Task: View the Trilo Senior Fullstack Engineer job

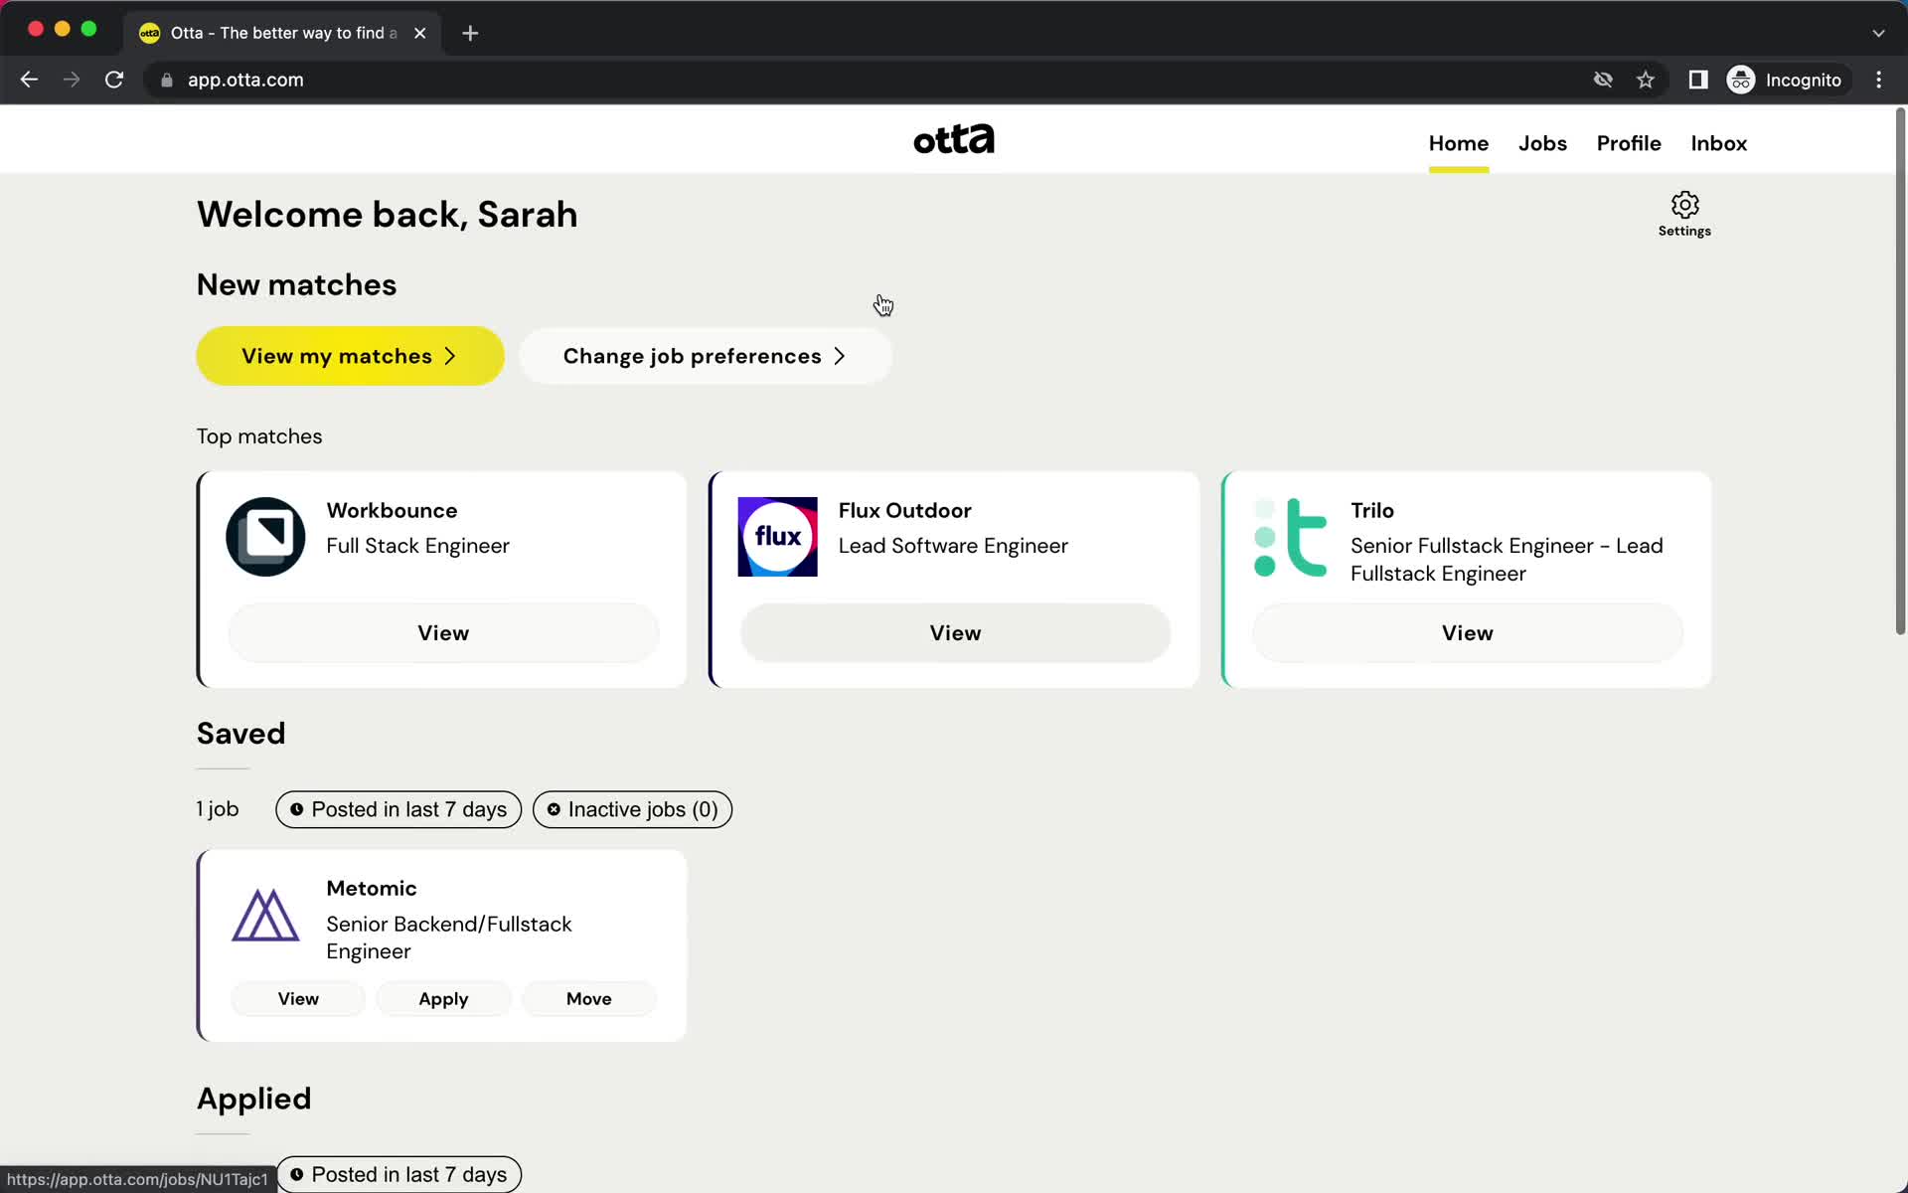Action: pyautogui.click(x=1467, y=633)
